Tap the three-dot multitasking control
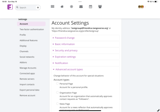Viewport: 160px width, 112px height. (x=80, y=2)
